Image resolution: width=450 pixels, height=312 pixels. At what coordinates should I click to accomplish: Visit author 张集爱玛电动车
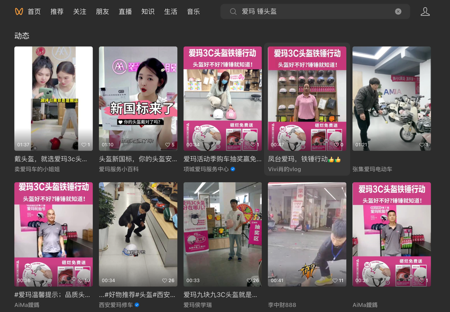pos(372,169)
